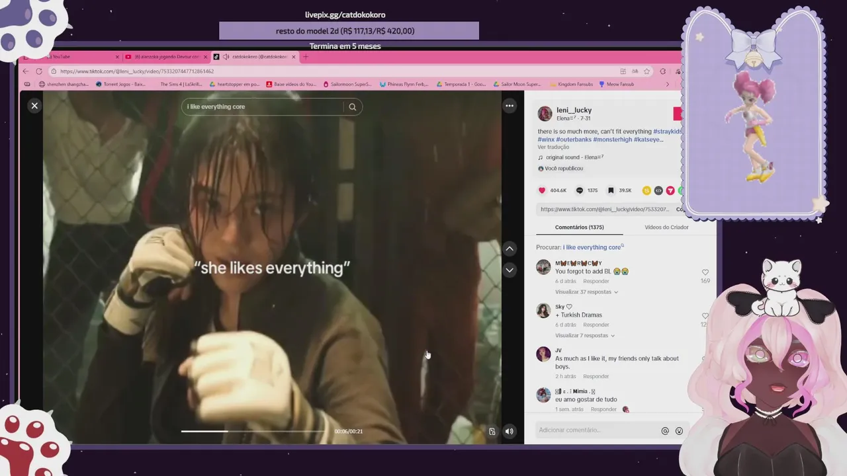Expand Visualizar 7 respostas
The image size is (847, 476).
click(x=585, y=336)
